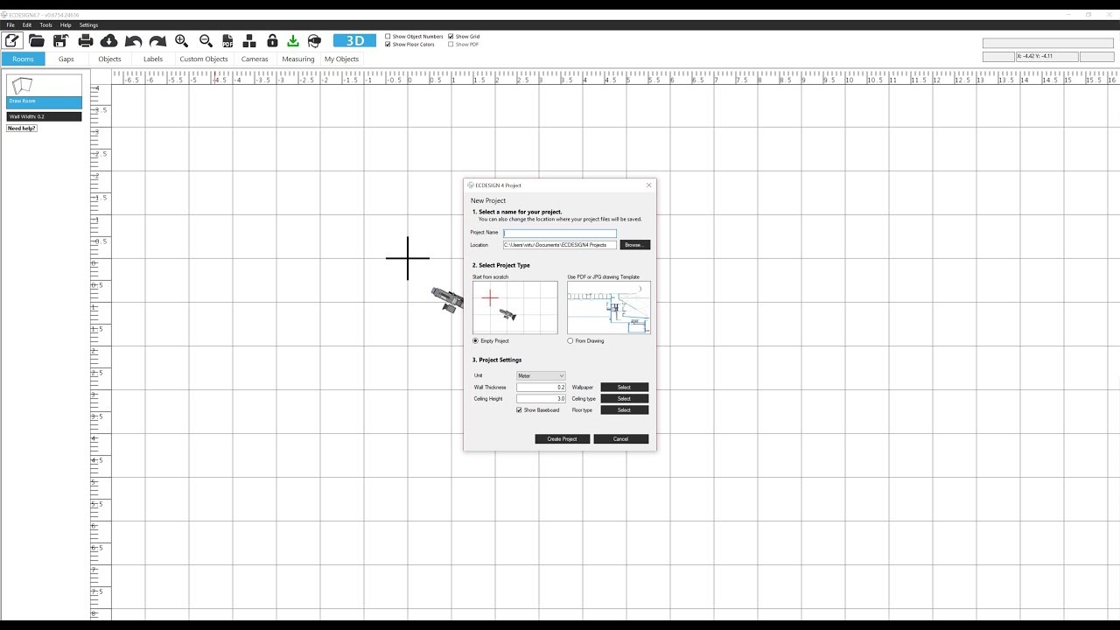Click the Need help? link
The height and width of the screenshot is (630, 1120).
coord(22,129)
